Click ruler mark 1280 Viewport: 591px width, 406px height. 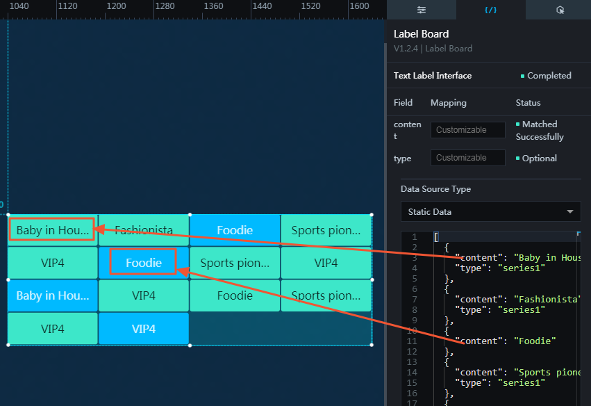165,6
